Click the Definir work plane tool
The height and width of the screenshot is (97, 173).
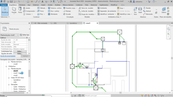(x=164, y=10)
